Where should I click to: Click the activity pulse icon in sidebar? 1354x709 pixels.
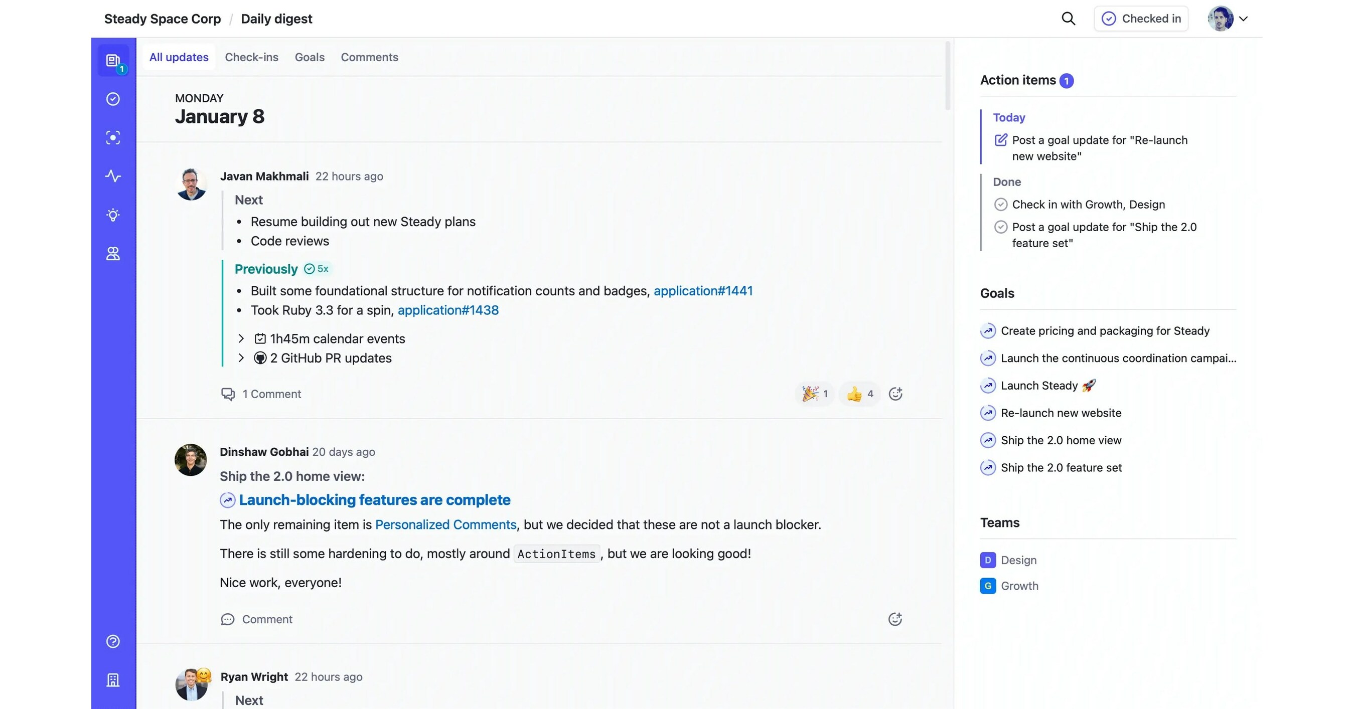(113, 176)
